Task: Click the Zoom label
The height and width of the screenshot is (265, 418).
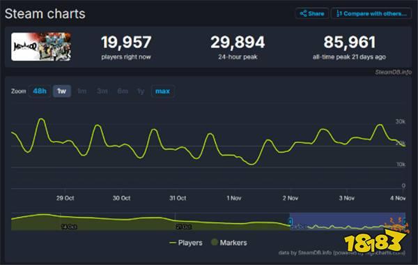Action: pyautogui.click(x=19, y=91)
